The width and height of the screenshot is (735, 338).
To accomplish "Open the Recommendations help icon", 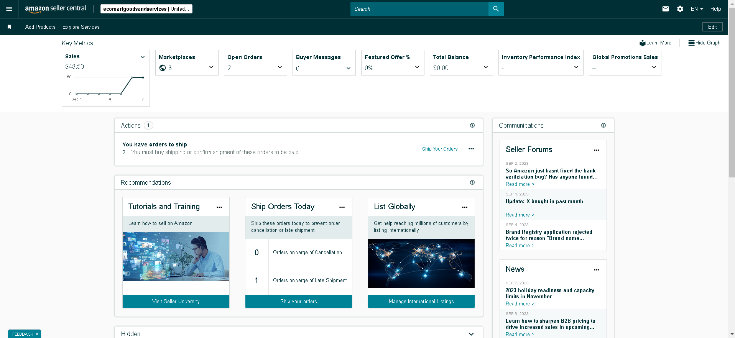I will (x=472, y=182).
